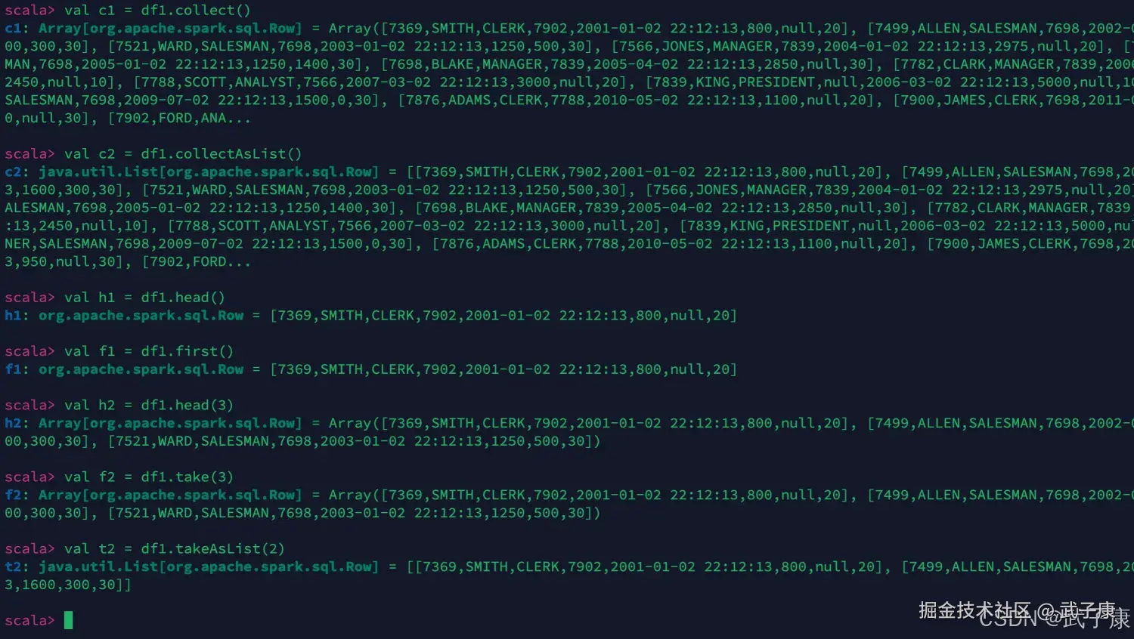
Task: Click the command 'val c1 = df1.collect()'
Action: 157,11
